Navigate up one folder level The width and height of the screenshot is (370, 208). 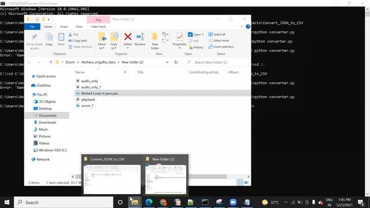point(51,62)
